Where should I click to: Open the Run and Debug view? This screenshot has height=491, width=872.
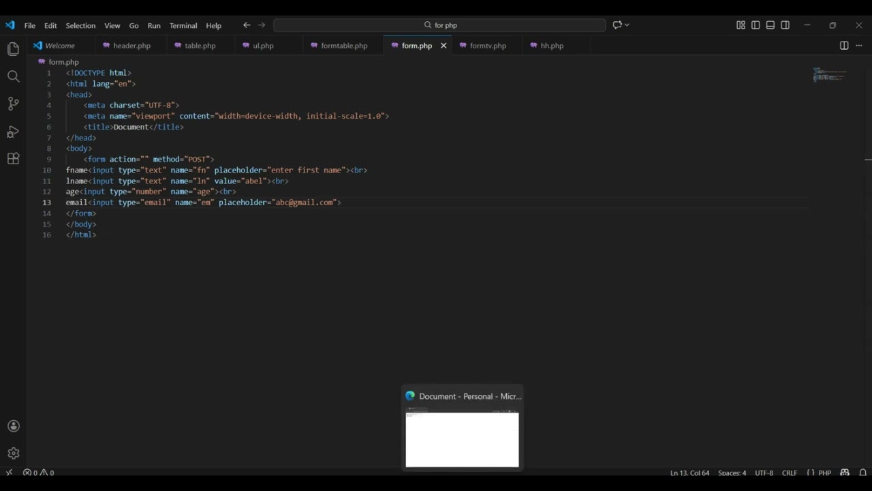[x=13, y=132]
